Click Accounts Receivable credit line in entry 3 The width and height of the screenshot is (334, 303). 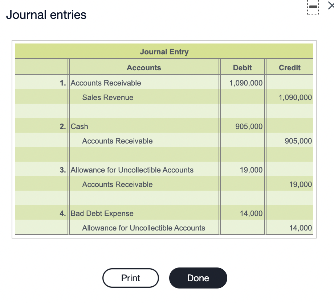117,184
